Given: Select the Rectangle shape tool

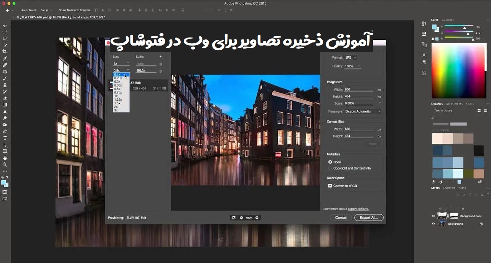Looking at the screenshot, I should [5, 151].
